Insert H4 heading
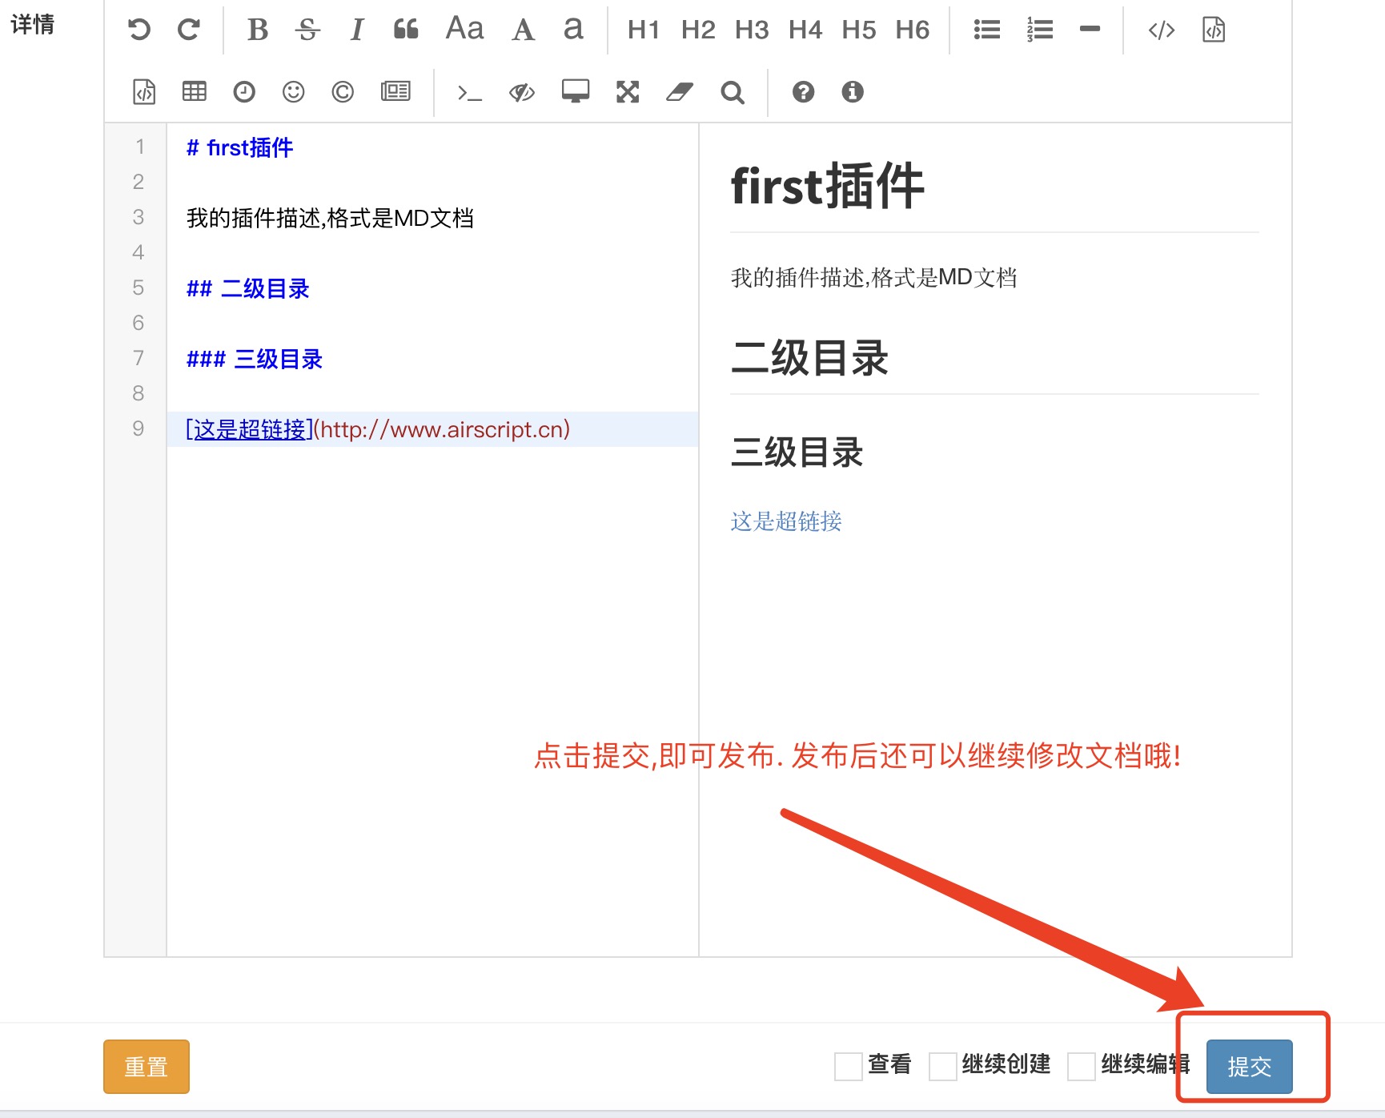The height and width of the screenshot is (1118, 1385). point(805,30)
